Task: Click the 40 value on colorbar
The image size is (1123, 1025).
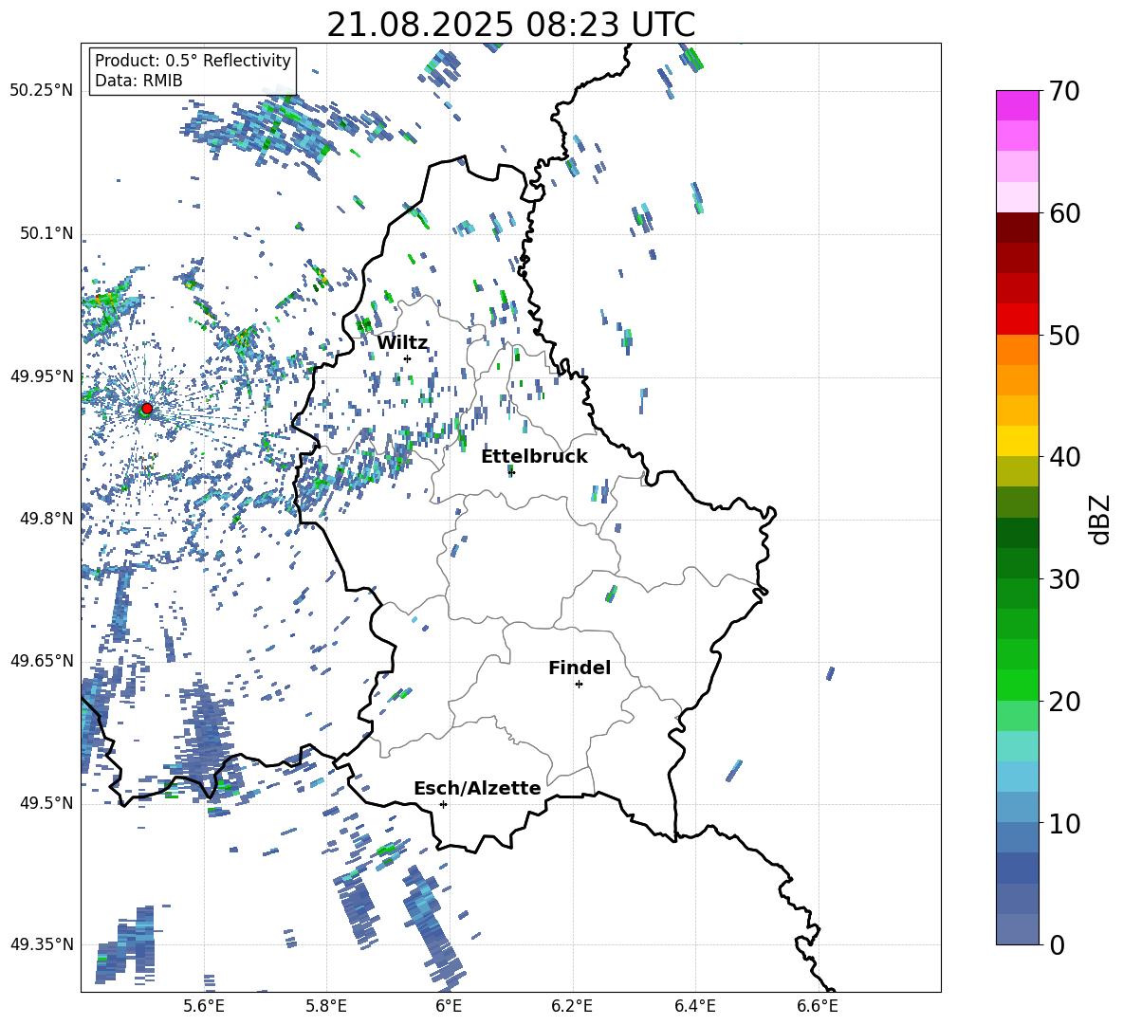Action: pos(1064,457)
